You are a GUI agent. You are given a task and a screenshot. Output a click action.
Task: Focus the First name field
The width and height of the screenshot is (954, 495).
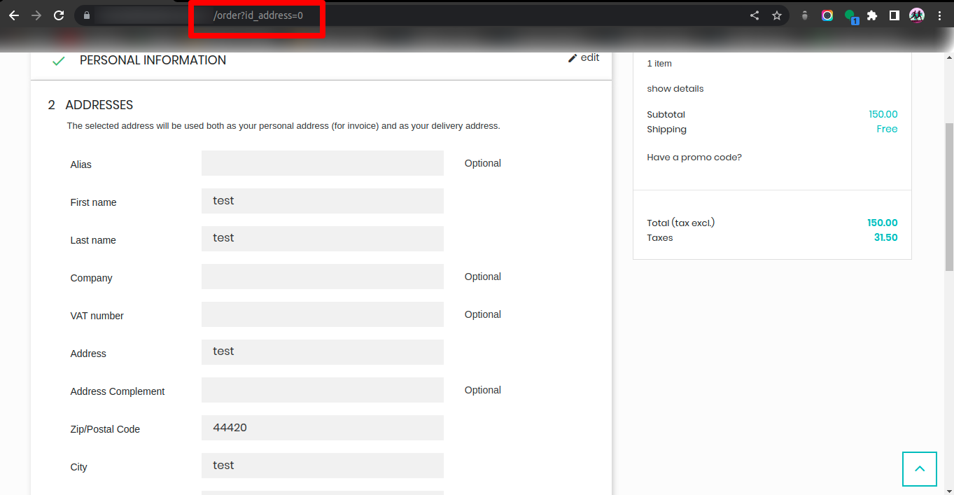[323, 201]
